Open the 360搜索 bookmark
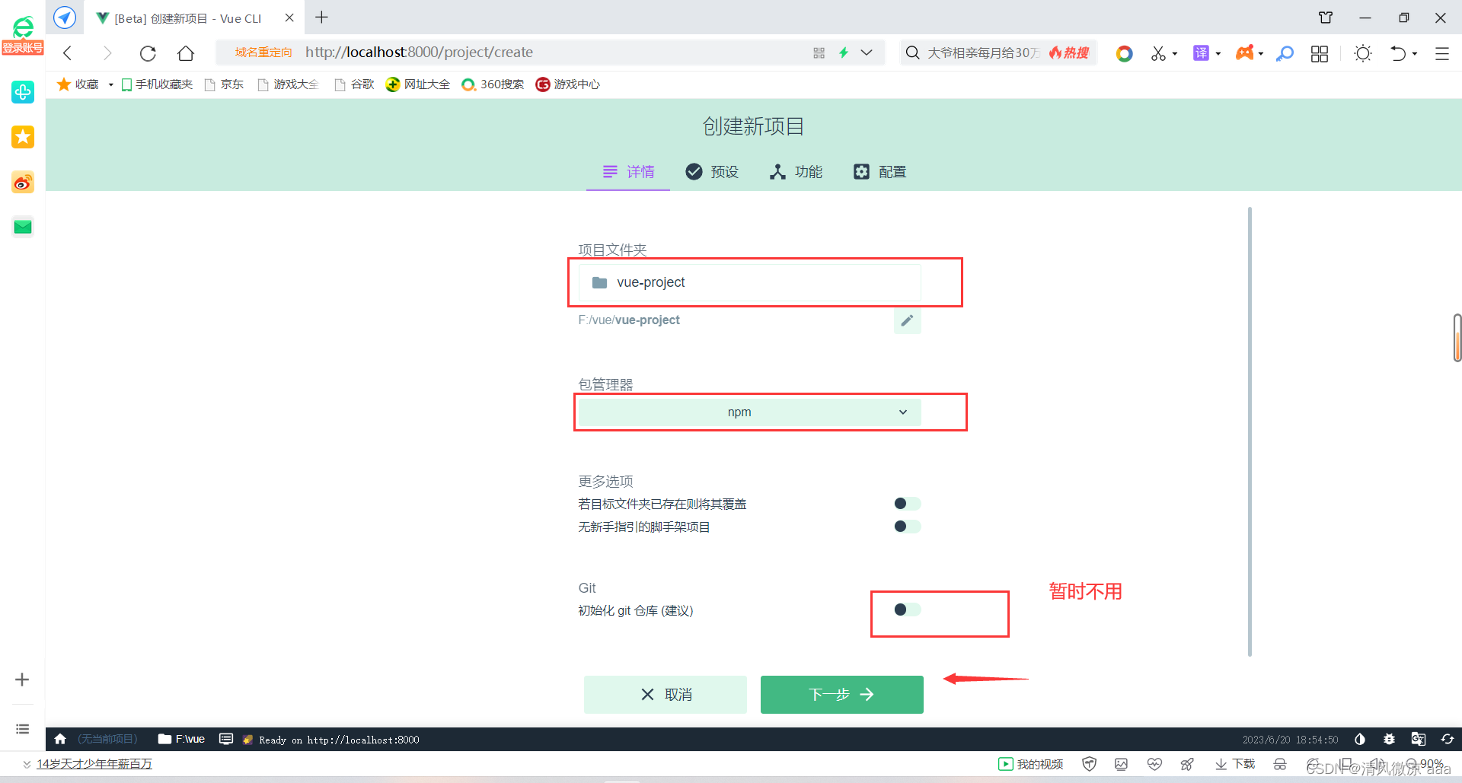 493,84
